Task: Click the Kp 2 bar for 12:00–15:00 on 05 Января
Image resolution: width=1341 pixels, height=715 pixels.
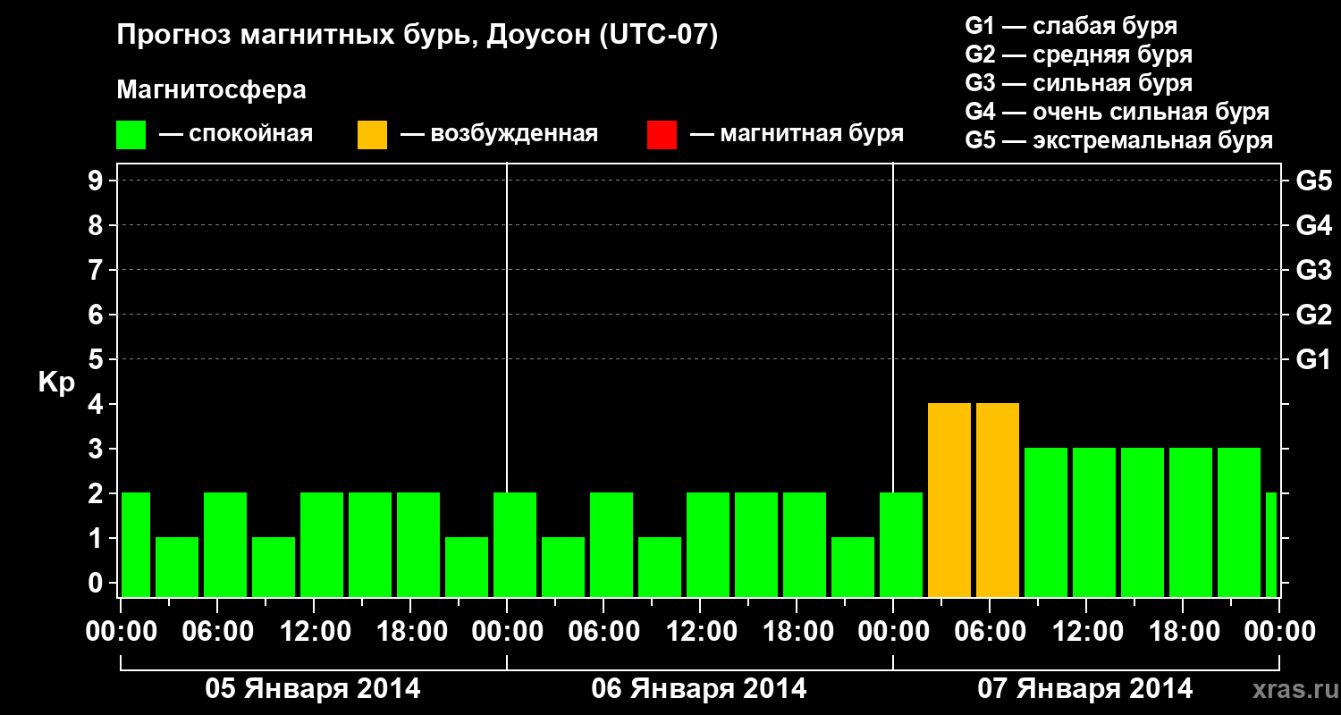Action: coord(322,544)
